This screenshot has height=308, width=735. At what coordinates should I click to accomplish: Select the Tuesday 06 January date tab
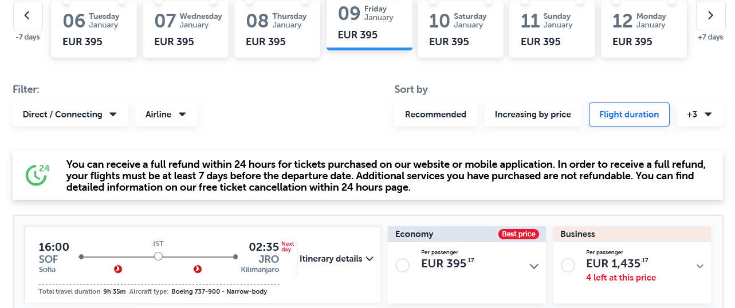tap(94, 29)
